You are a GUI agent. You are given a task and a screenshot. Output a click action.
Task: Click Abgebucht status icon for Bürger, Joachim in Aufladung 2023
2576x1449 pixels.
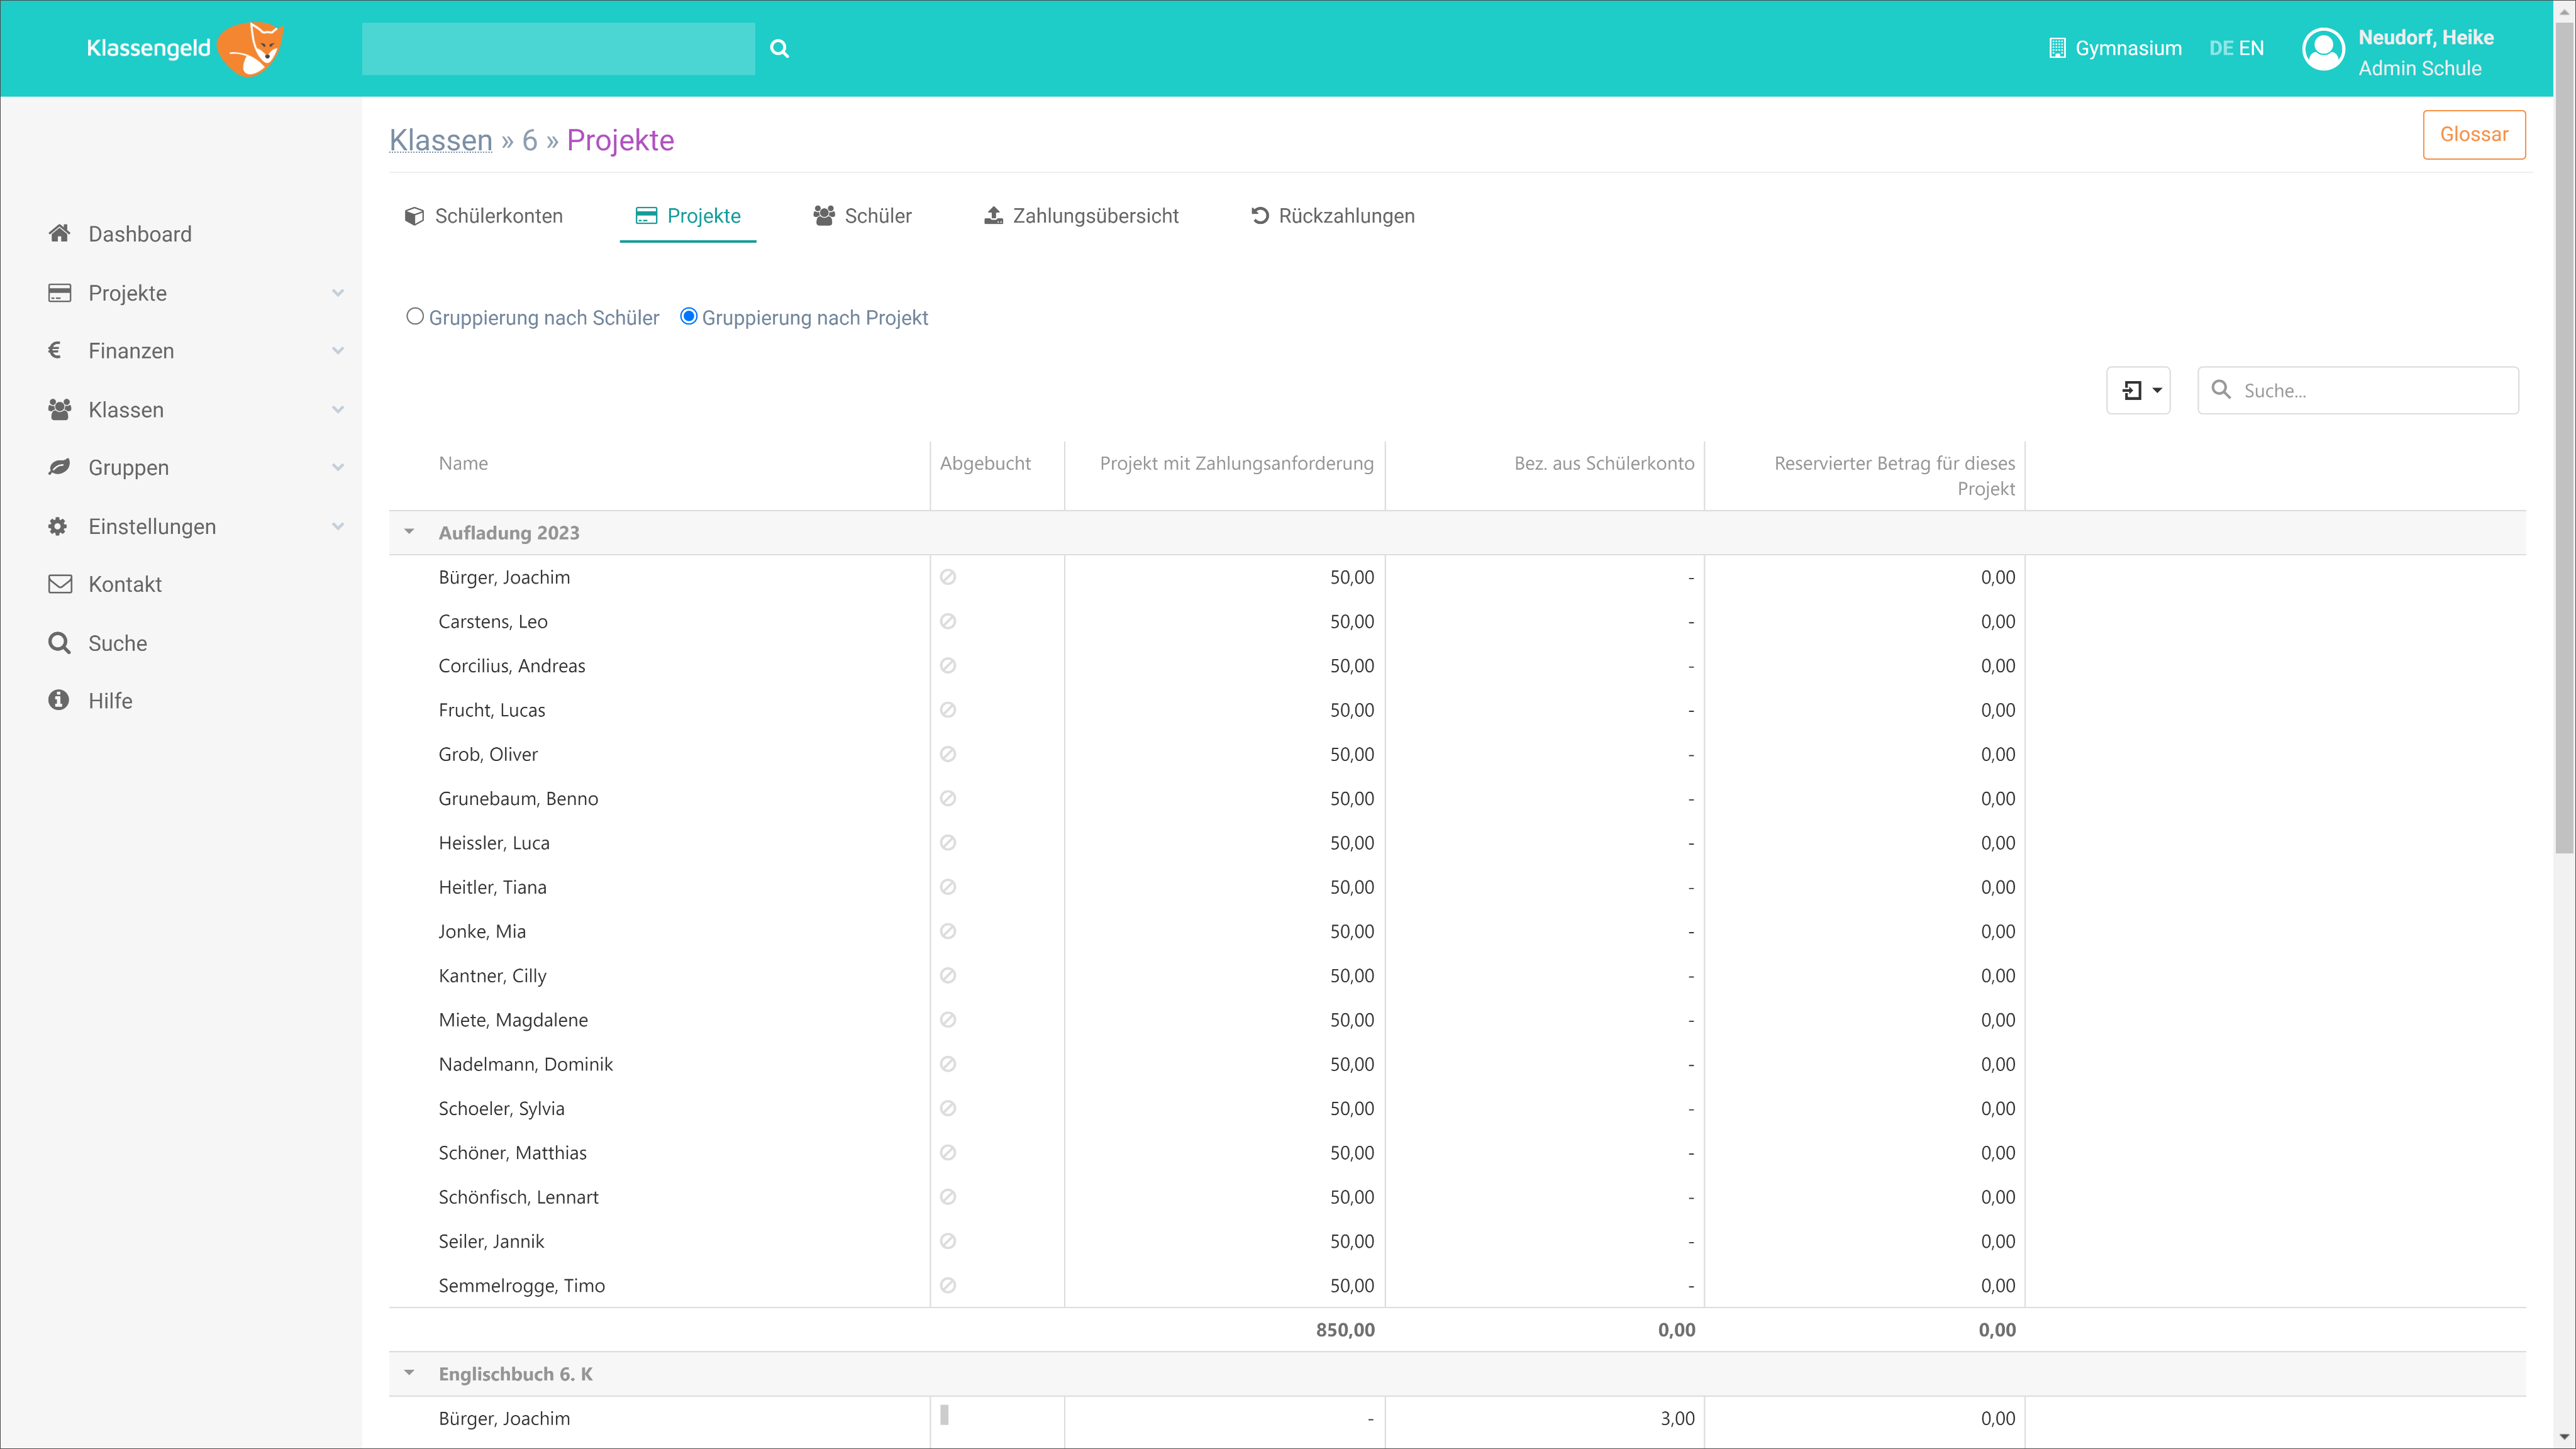click(948, 577)
